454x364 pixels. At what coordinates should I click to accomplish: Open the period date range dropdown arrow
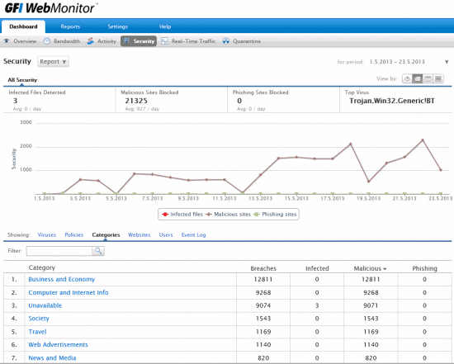coord(447,62)
